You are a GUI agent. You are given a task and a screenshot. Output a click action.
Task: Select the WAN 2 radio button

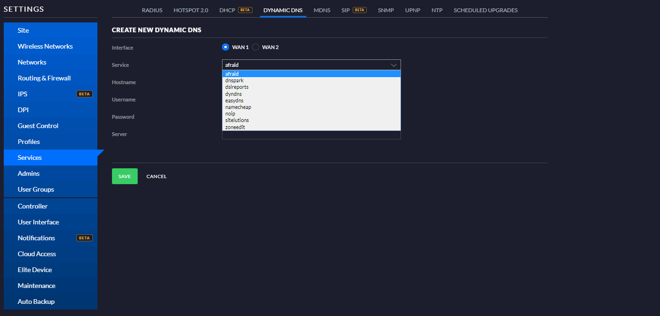[256, 47]
